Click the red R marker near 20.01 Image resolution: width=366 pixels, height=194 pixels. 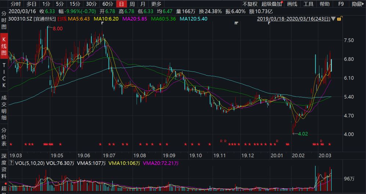pyautogui.click(x=277, y=141)
